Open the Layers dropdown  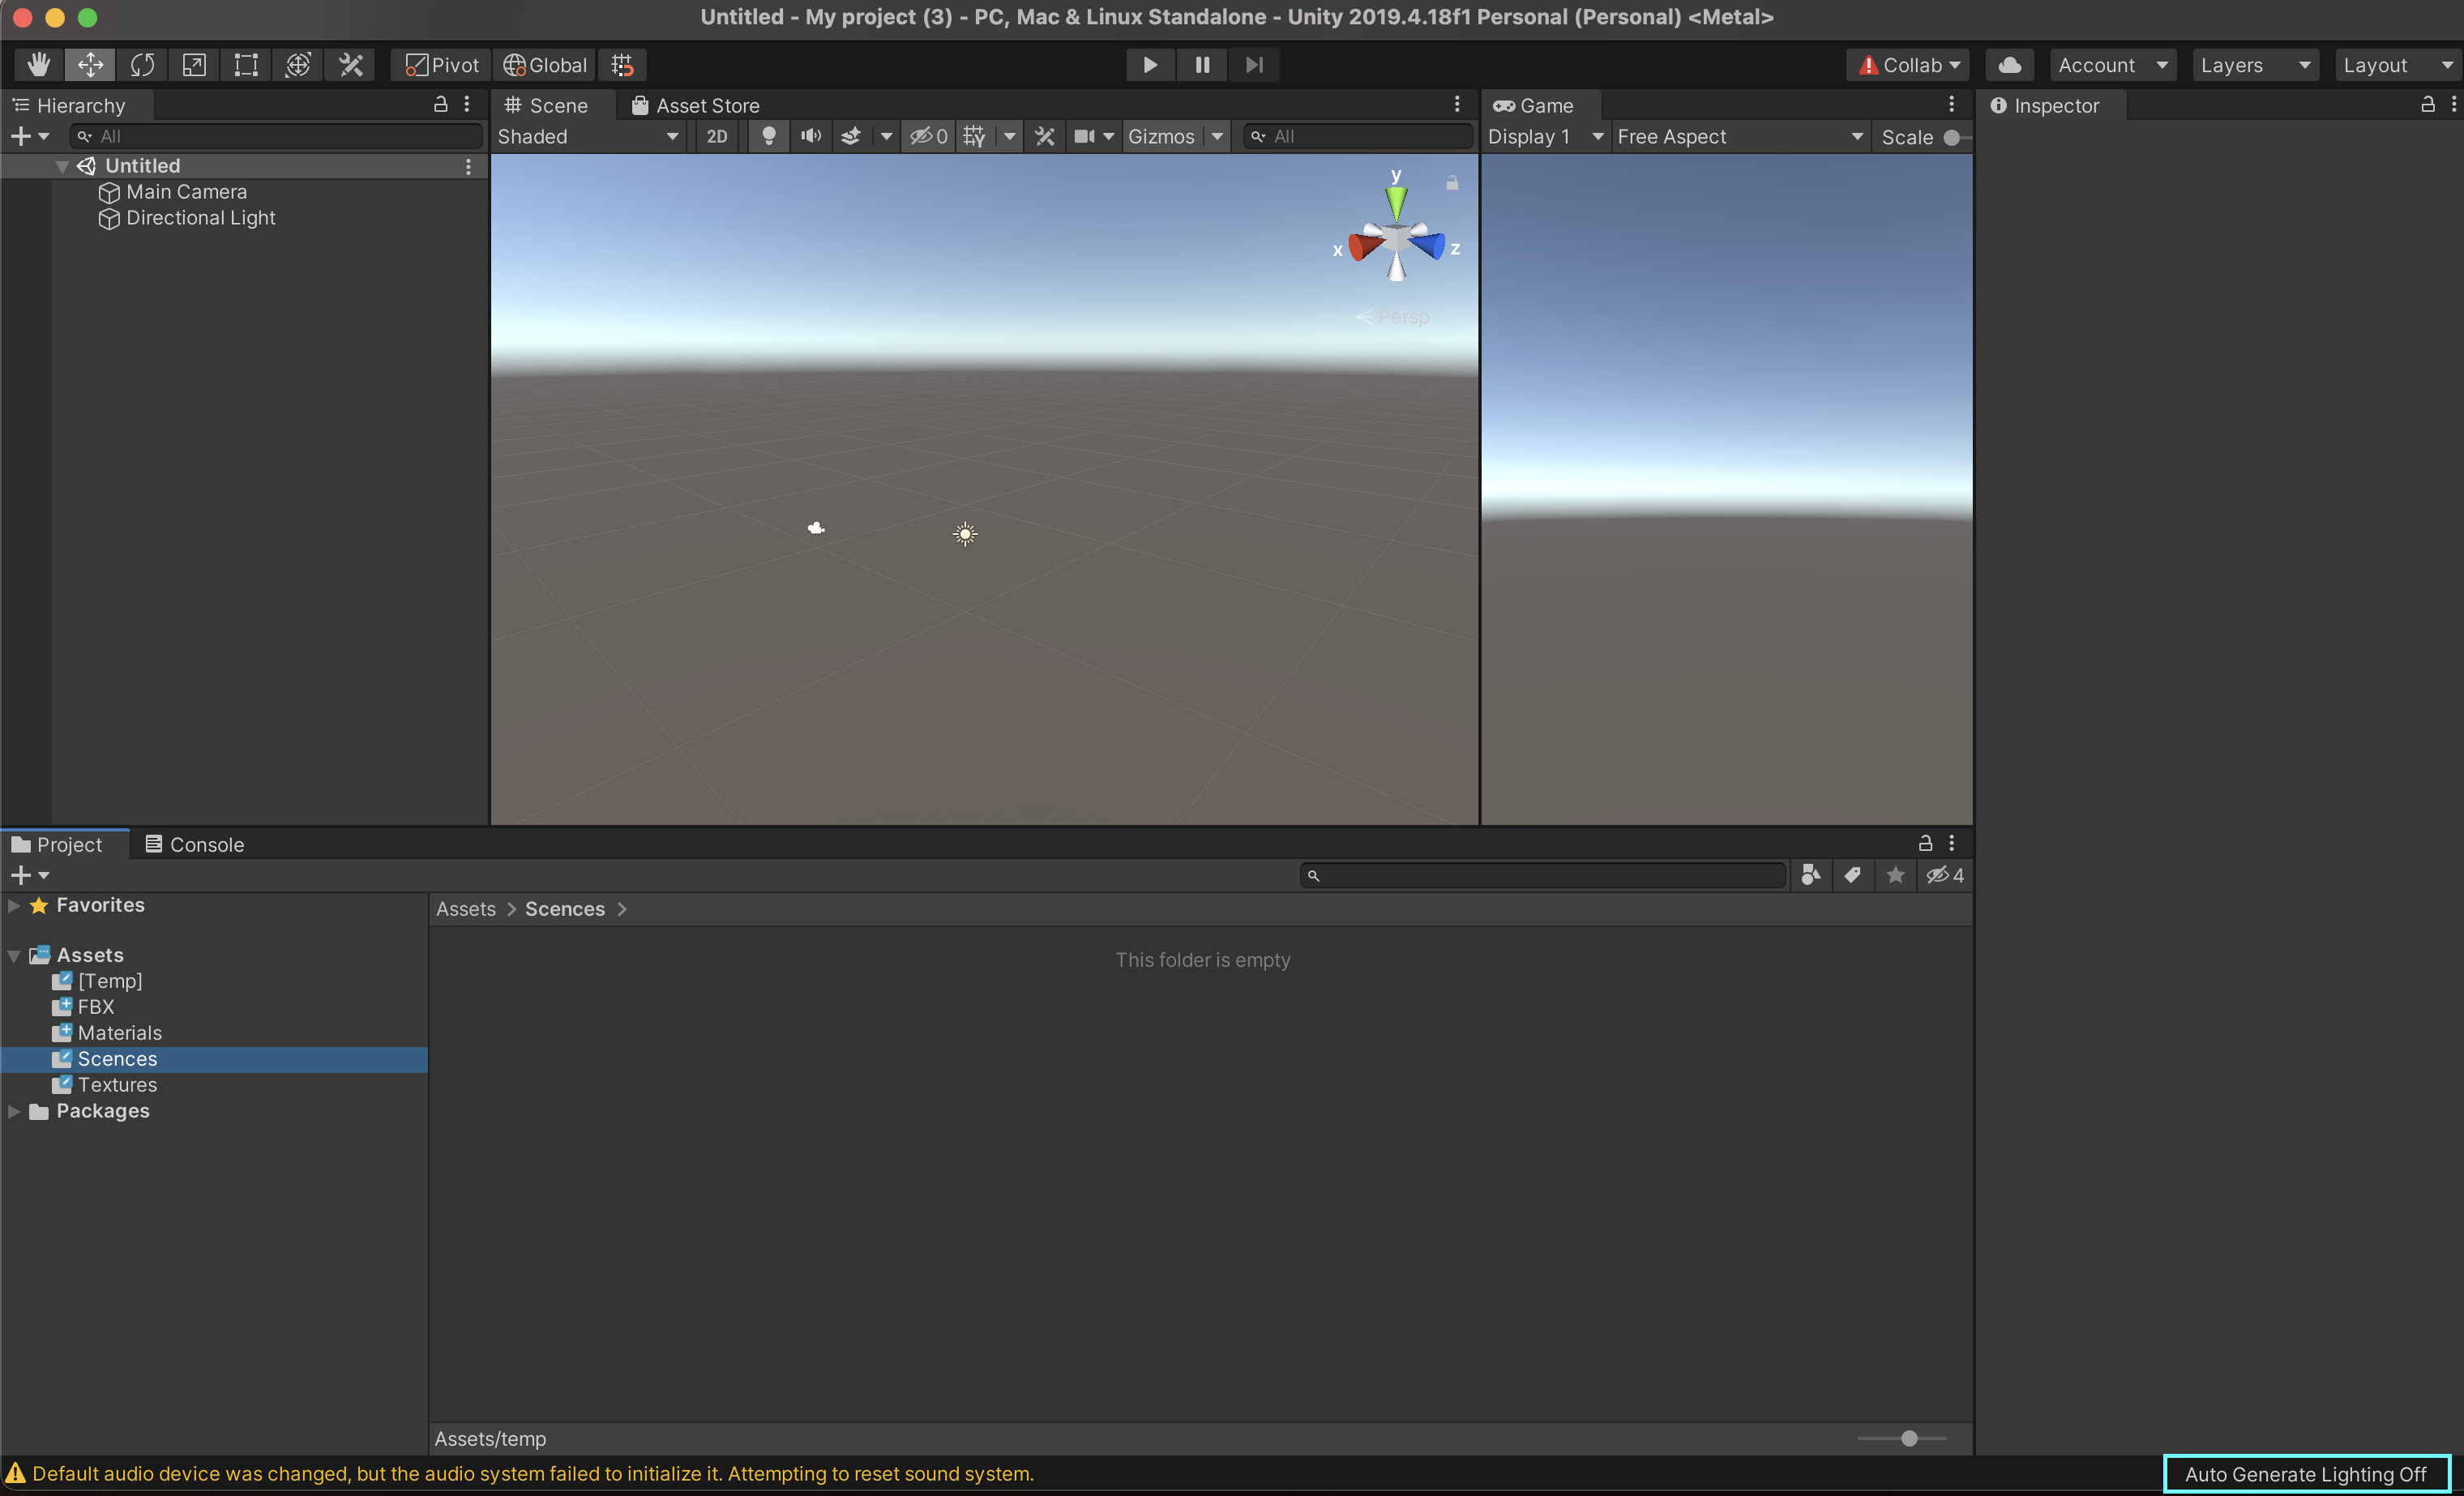(x=2254, y=65)
